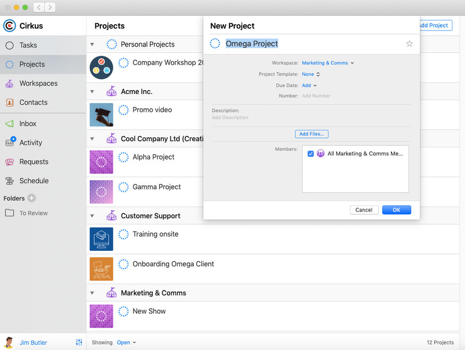Select Tasks in the sidebar

click(x=28, y=45)
